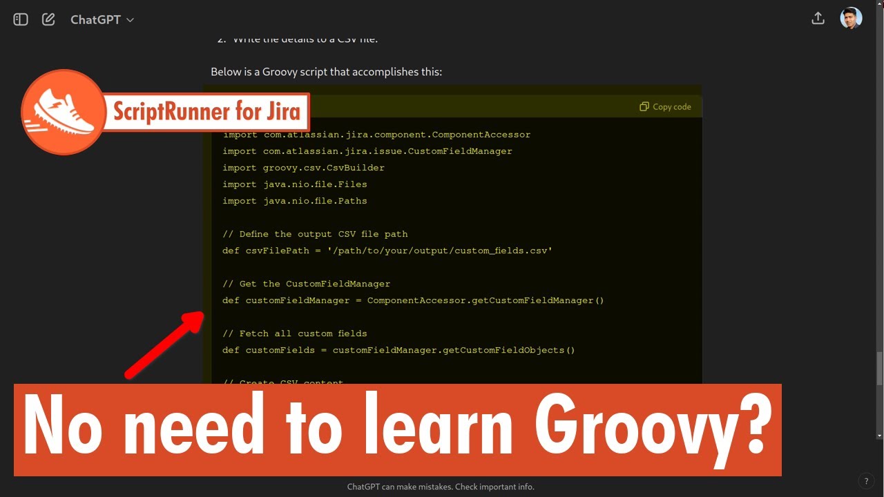Click the getCustomFieldManager code line
The height and width of the screenshot is (497, 884).
(412, 300)
